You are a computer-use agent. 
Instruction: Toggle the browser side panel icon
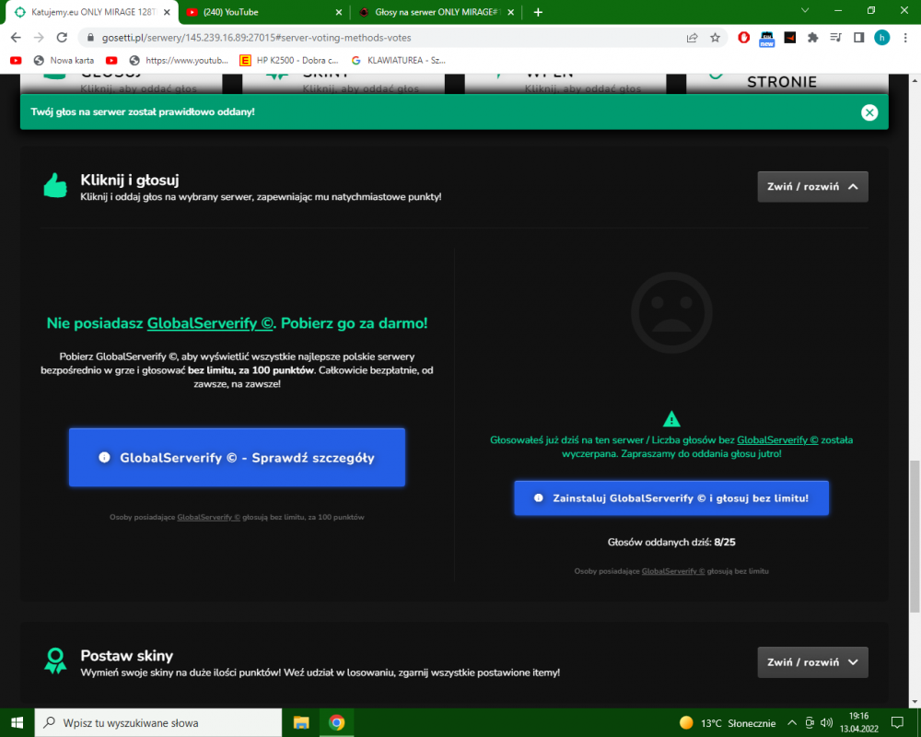(x=858, y=38)
